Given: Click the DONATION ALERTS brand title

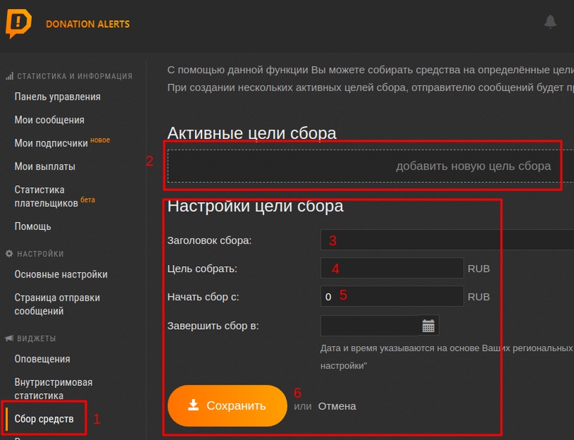Looking at the screenshot, I should 87,24.
